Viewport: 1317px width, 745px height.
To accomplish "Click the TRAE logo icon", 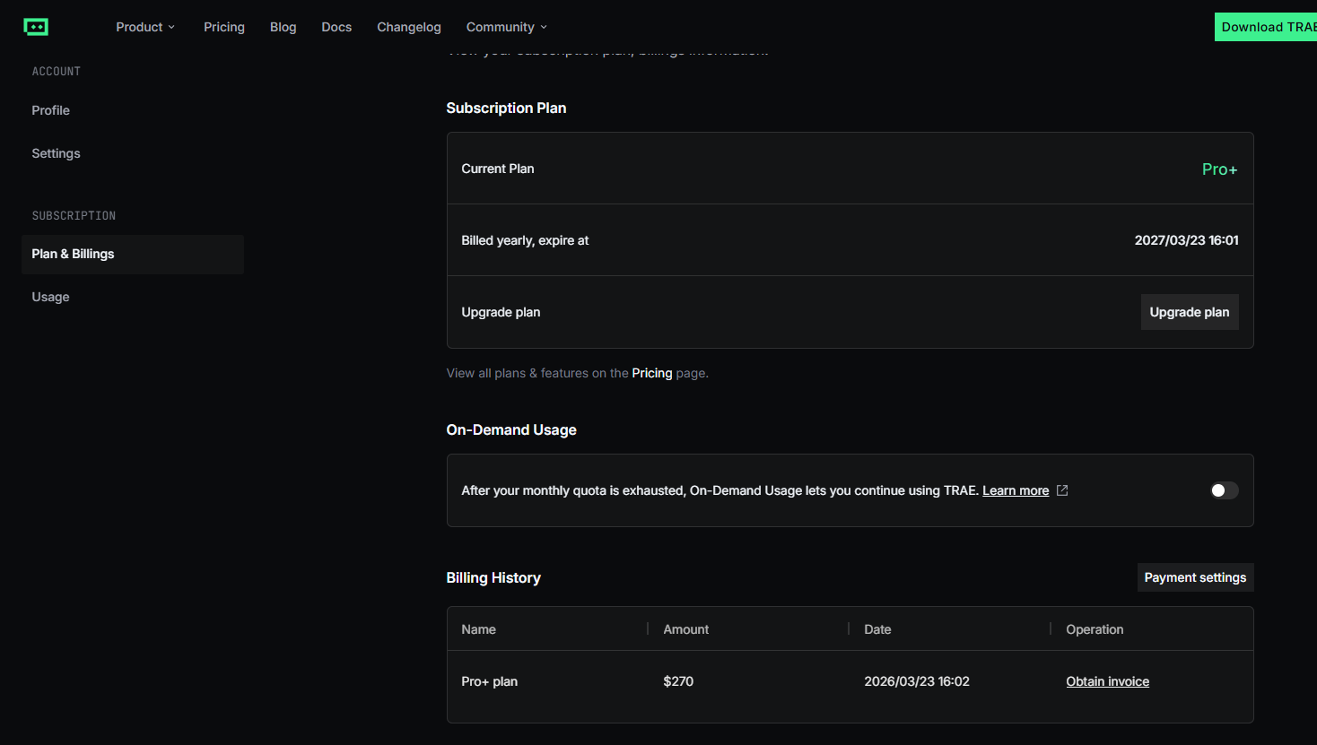I will pos(36,27).
